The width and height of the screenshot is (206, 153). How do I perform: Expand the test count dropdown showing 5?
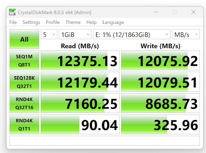pyautogui.click(x=49, y=34)
